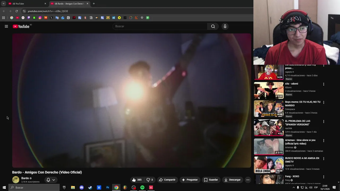Click the Windows taskbar Buscar search box
Screen dimensions: 340x191
(x=34, y=188)
